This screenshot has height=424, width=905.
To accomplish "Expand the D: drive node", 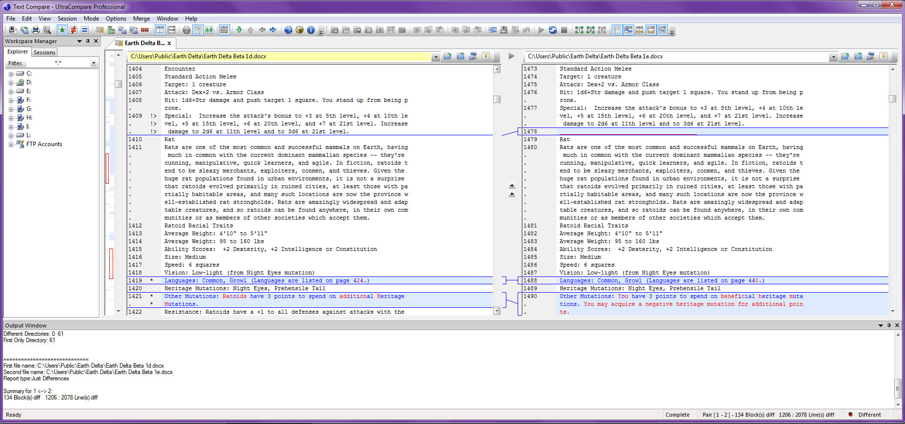I will tap(11, 83).
